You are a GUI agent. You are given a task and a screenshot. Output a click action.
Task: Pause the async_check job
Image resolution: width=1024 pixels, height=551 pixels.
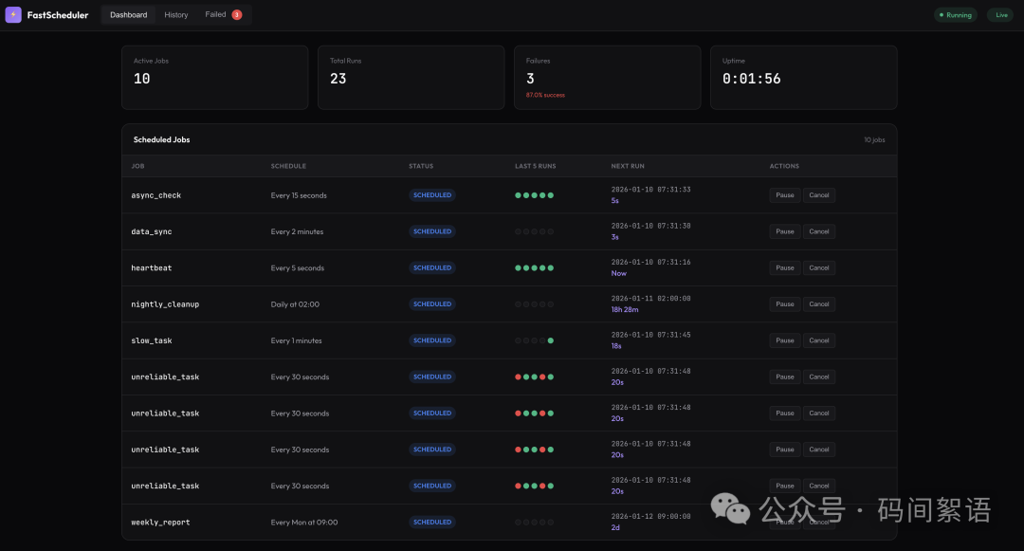point(785,195)
